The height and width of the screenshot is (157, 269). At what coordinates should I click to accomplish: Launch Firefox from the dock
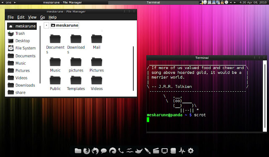pyautogui.click(x=87, y=151)
